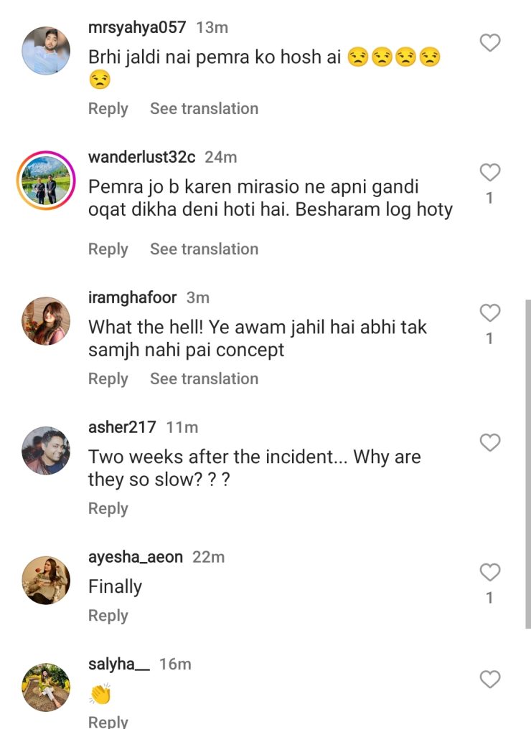Viewport: 531px width, 729px height.
Task: Reply to wanderlust32c's comment
Action: click(x=108, y=249)
